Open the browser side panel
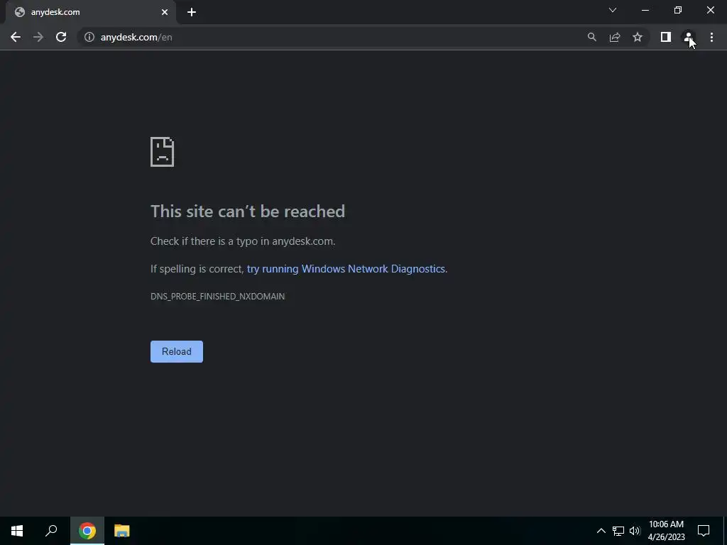 pyautogui.click(x=666, y=37)
